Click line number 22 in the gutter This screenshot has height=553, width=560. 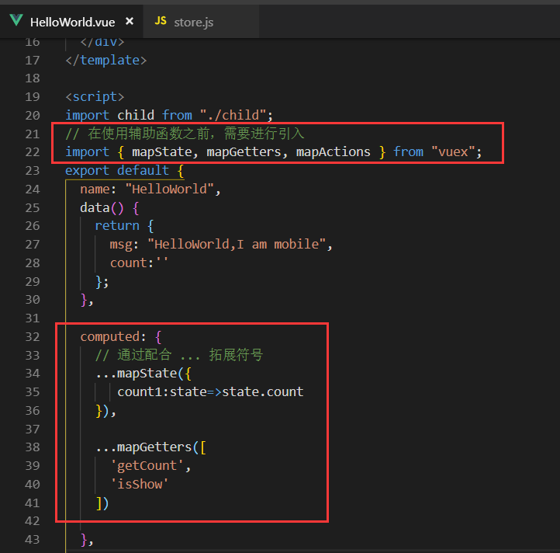point(33,152)
